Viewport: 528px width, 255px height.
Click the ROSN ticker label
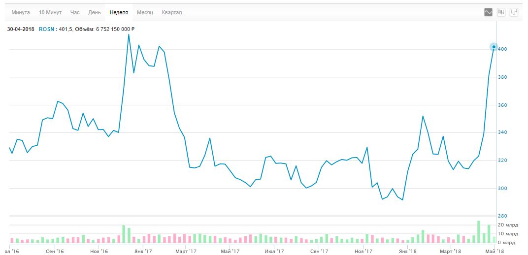click(47, 29)
